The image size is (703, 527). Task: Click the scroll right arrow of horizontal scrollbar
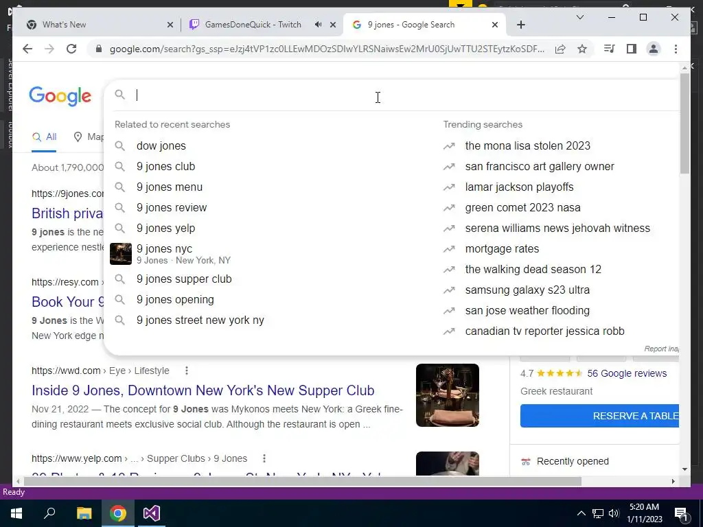pyautogui.click(x=673, y=481)
